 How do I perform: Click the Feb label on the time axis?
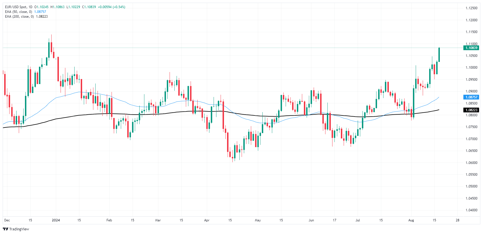click(109, 220)
